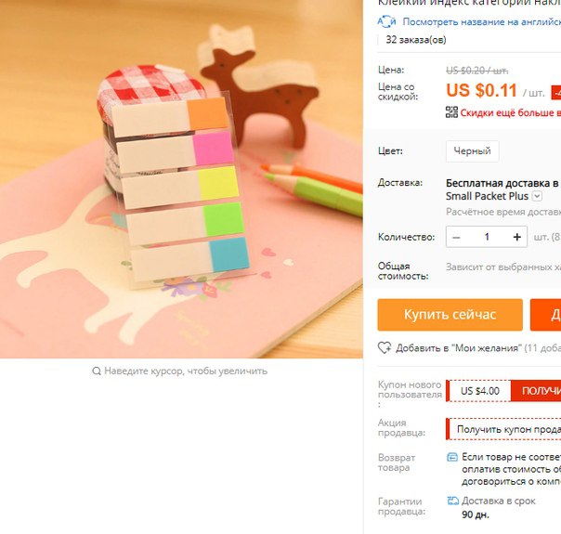Increase quantity with the plus button
The image size is (561, 534).
517,237
